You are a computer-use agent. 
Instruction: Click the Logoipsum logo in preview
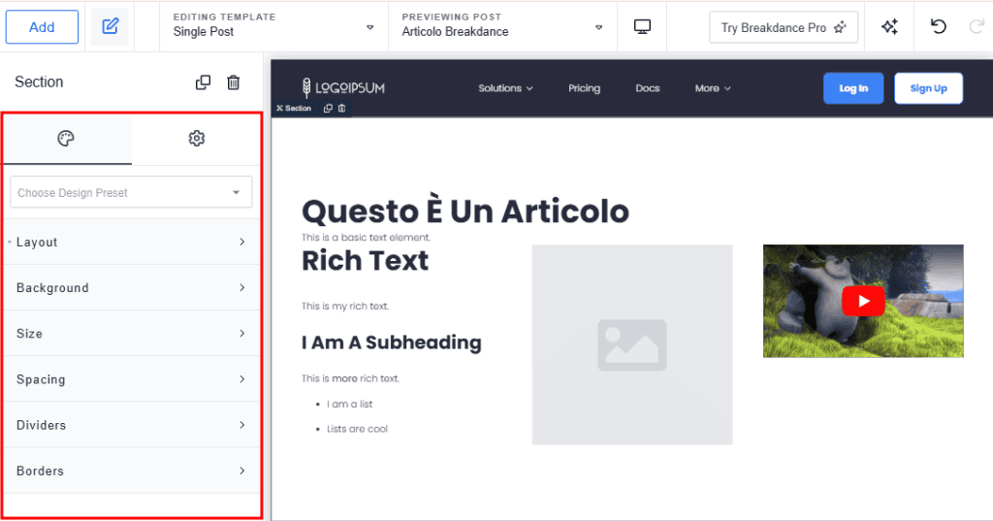tap(343, 88)
